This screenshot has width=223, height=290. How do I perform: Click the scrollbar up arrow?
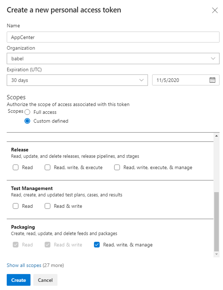click(x=216, y=136)
